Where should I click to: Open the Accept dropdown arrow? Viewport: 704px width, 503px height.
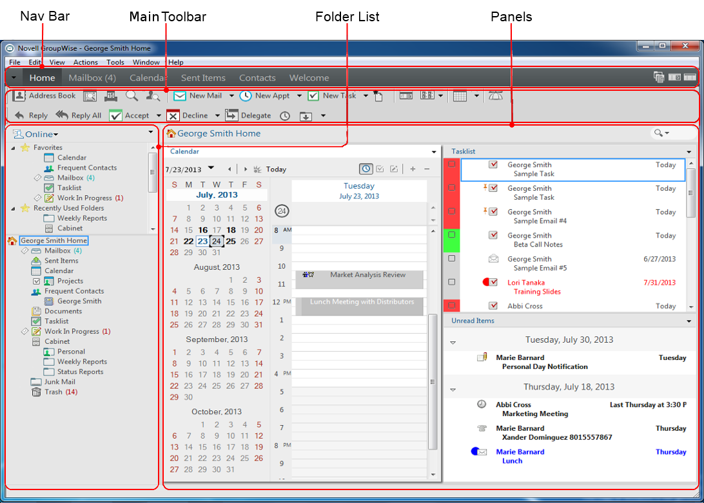pyautogui.click(x=159, y=116)
